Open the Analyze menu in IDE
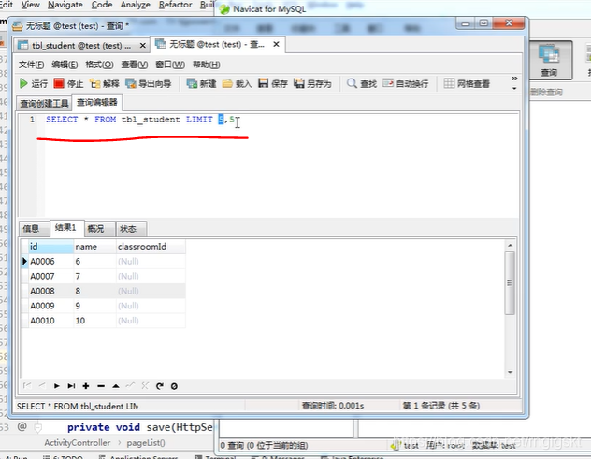 135,5
